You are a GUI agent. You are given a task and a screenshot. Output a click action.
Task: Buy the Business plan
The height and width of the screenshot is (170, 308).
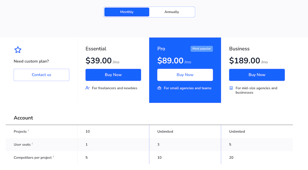(x=257, y=75)
